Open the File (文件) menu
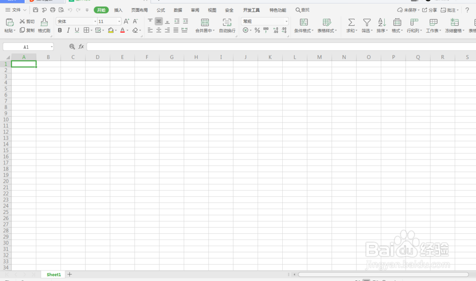The width and height of the screenshot is (476, 281). pyautogui.click(x=16, y=10)
